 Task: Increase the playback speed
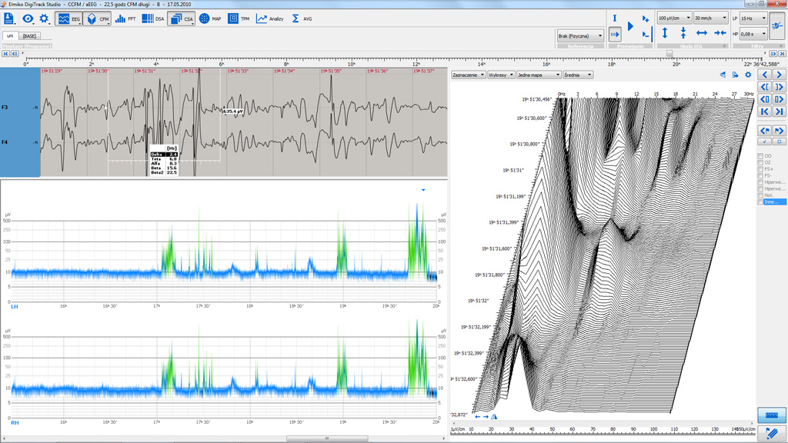point(646,18)
